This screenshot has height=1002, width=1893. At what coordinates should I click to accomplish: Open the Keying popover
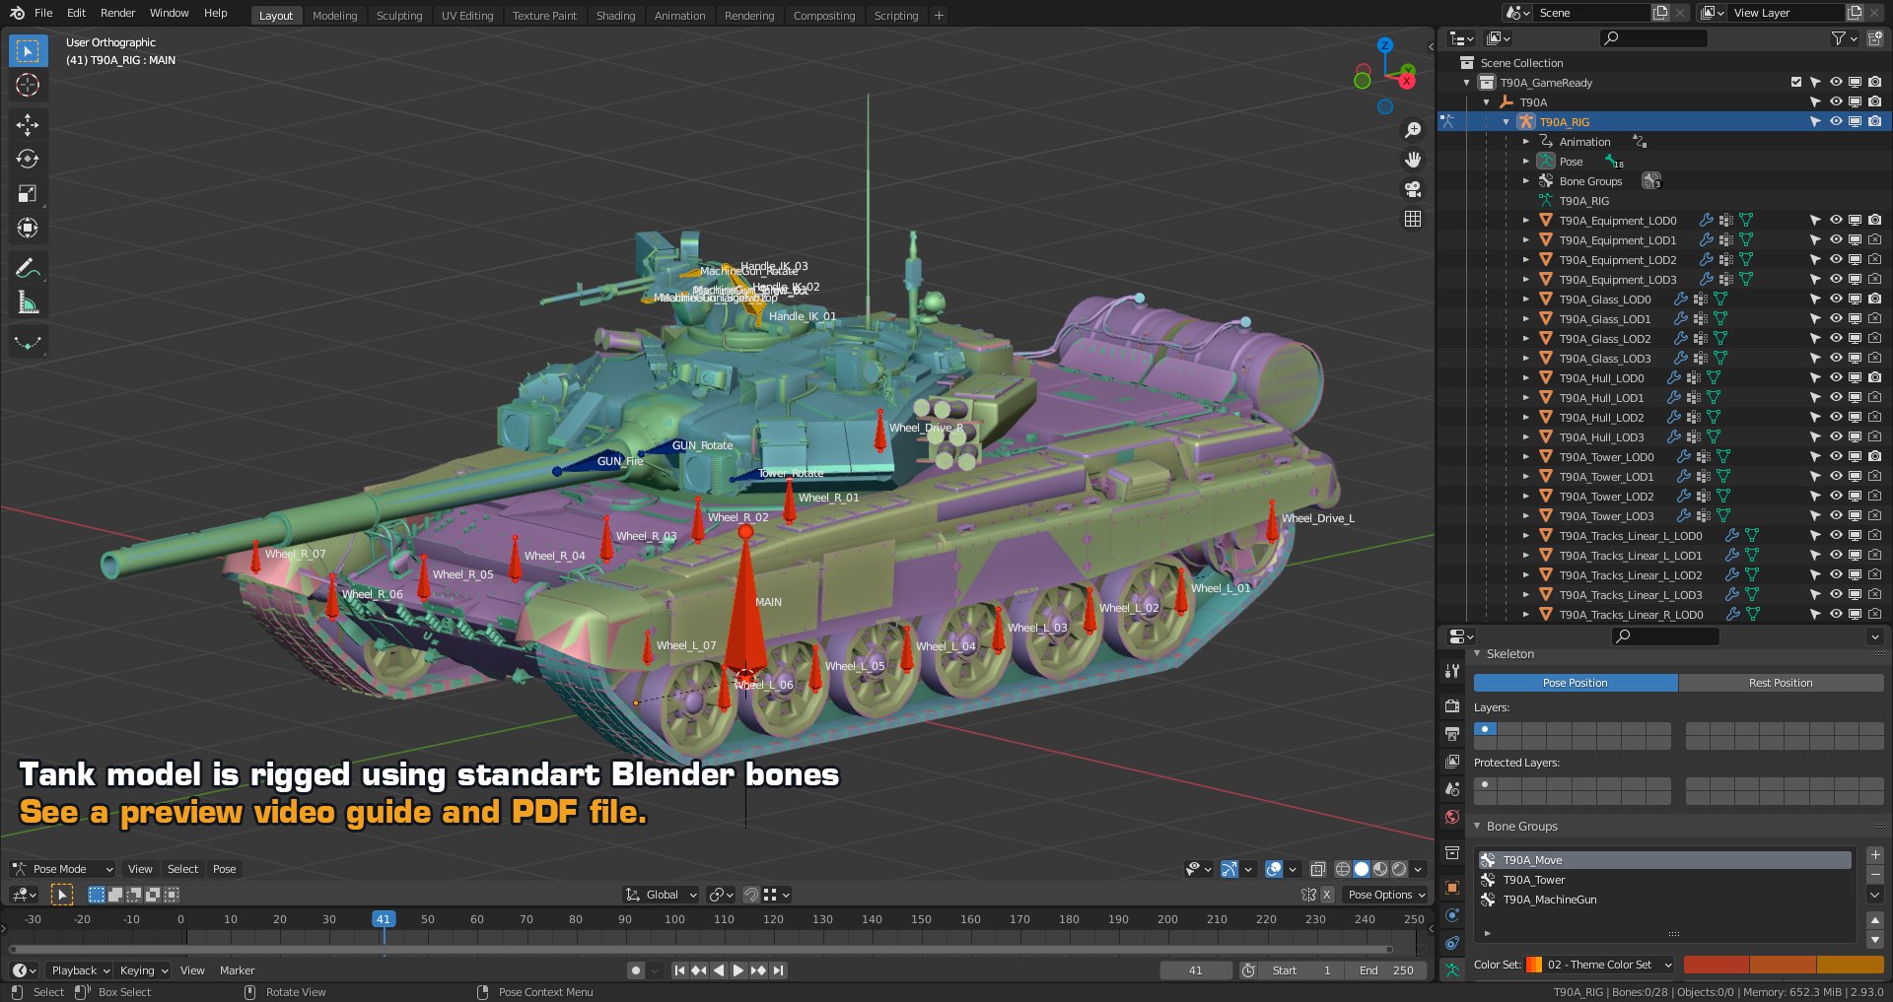pos(144,970)
